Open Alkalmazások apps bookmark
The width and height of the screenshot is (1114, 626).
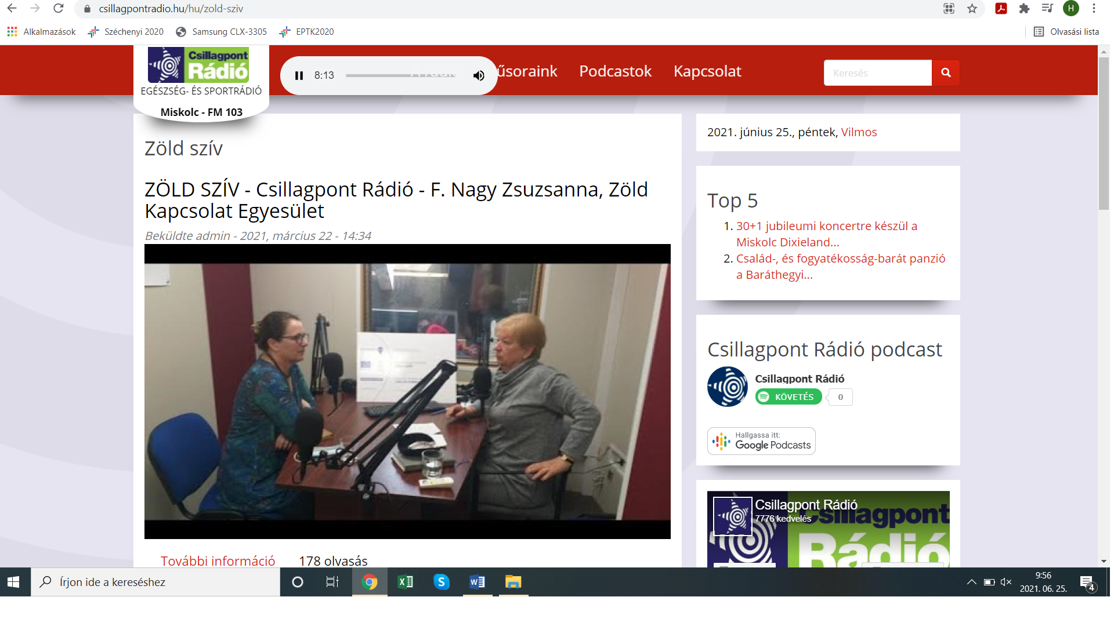(x=41, y=32)
